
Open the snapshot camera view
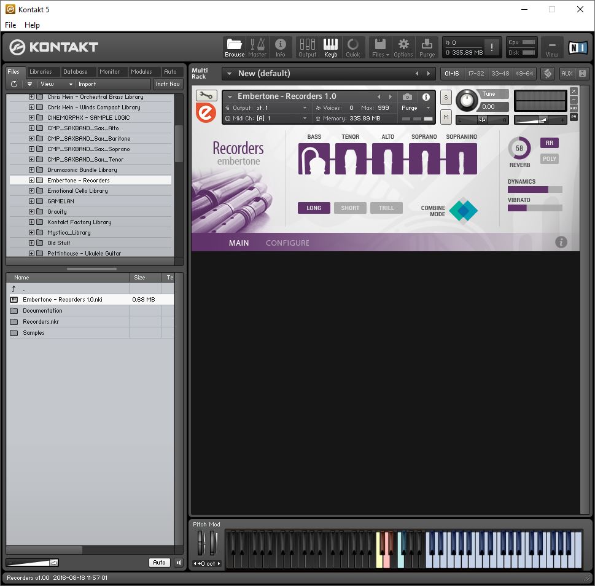tap(407, 97)
